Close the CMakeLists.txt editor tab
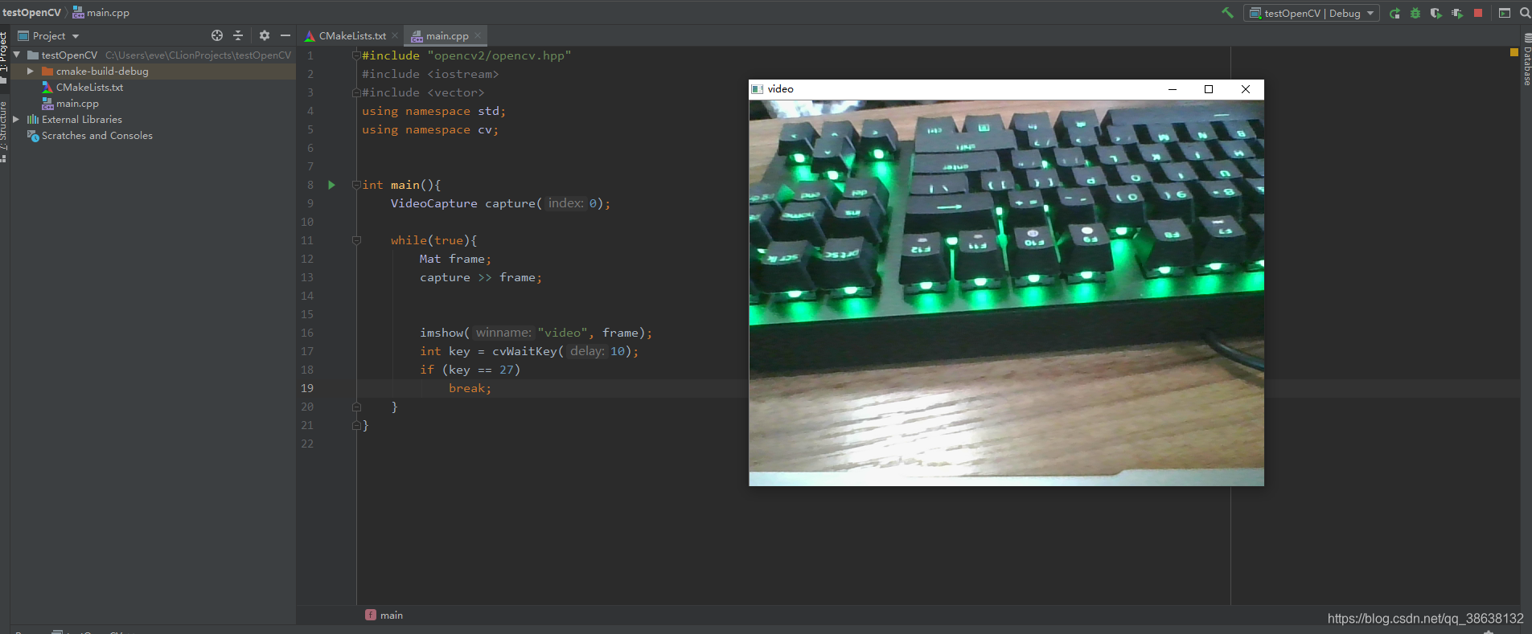This screenshot has width=1532, height=634. pos(395,35)
